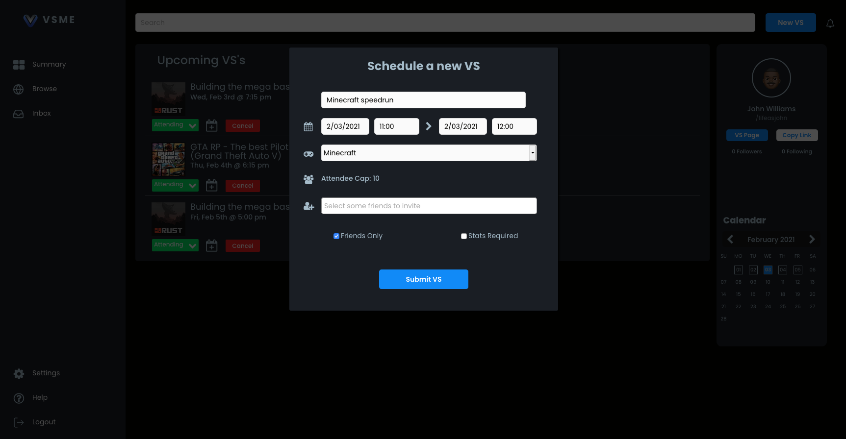Screen dimensions: 846x439
Task: Select February 05 in the calendar
Action: point(798,270)
